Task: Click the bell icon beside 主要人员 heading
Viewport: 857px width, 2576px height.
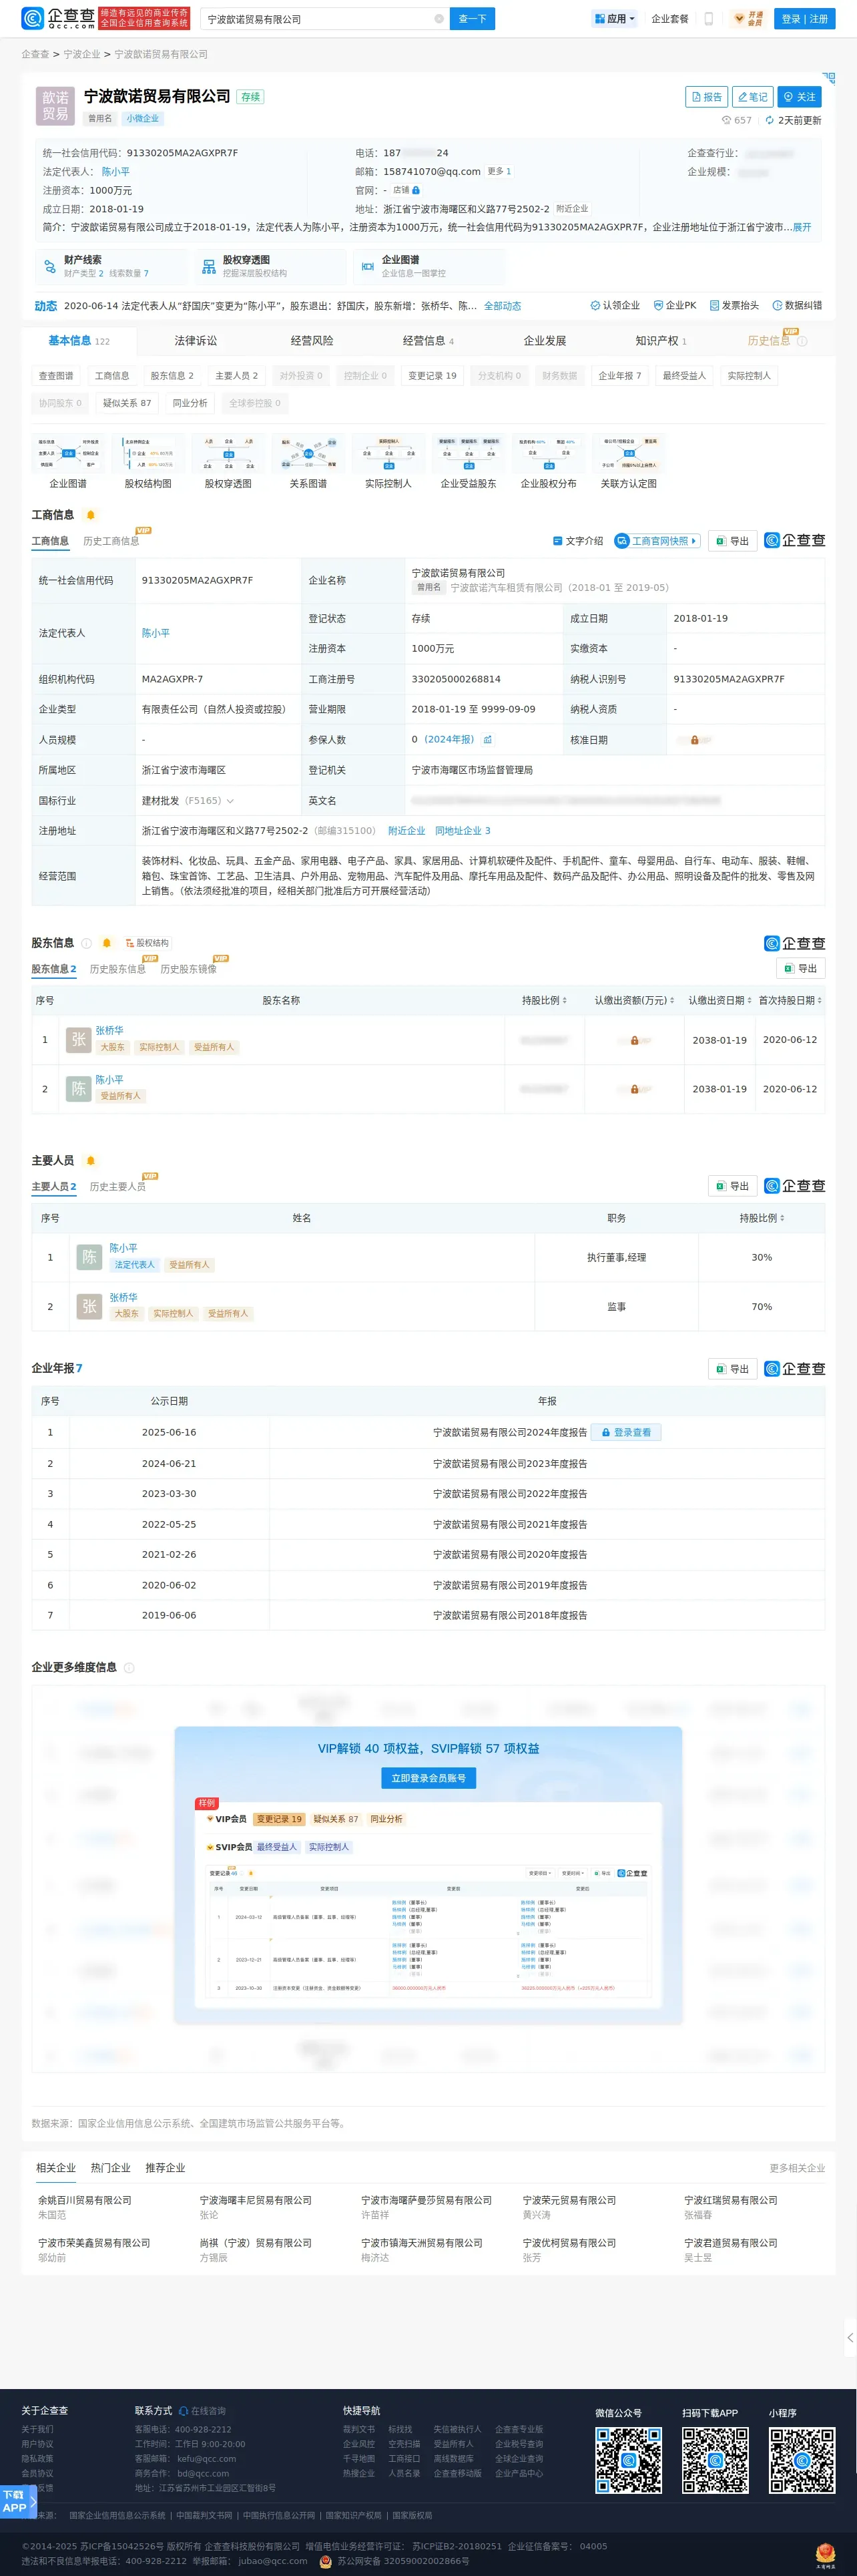Action: pyautogui.click(x=90, y=1160)
